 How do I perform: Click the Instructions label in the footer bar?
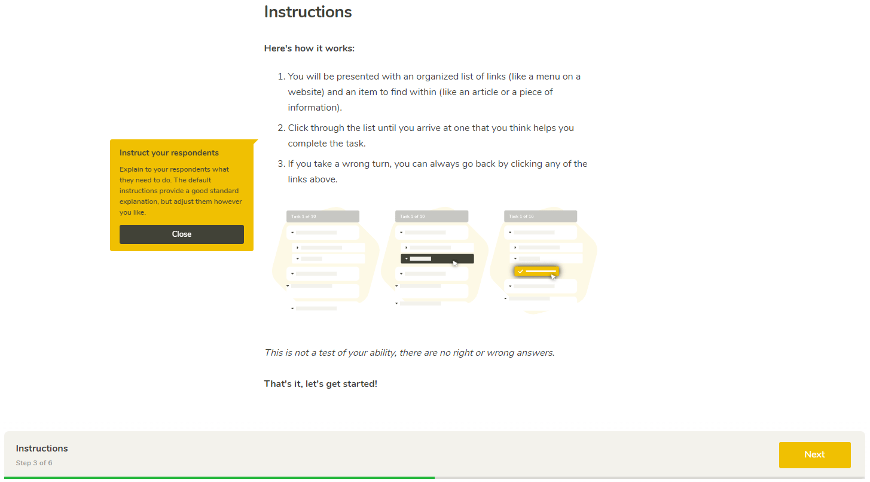42,449
